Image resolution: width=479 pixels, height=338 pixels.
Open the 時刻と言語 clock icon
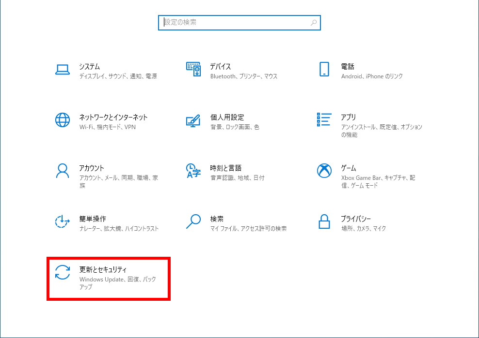(x=193, y=171)
